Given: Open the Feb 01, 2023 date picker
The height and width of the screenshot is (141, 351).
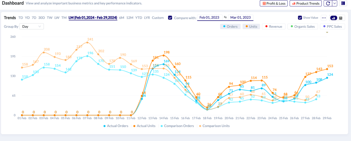Looking at the screenshot, I should (x=209, y=17).
